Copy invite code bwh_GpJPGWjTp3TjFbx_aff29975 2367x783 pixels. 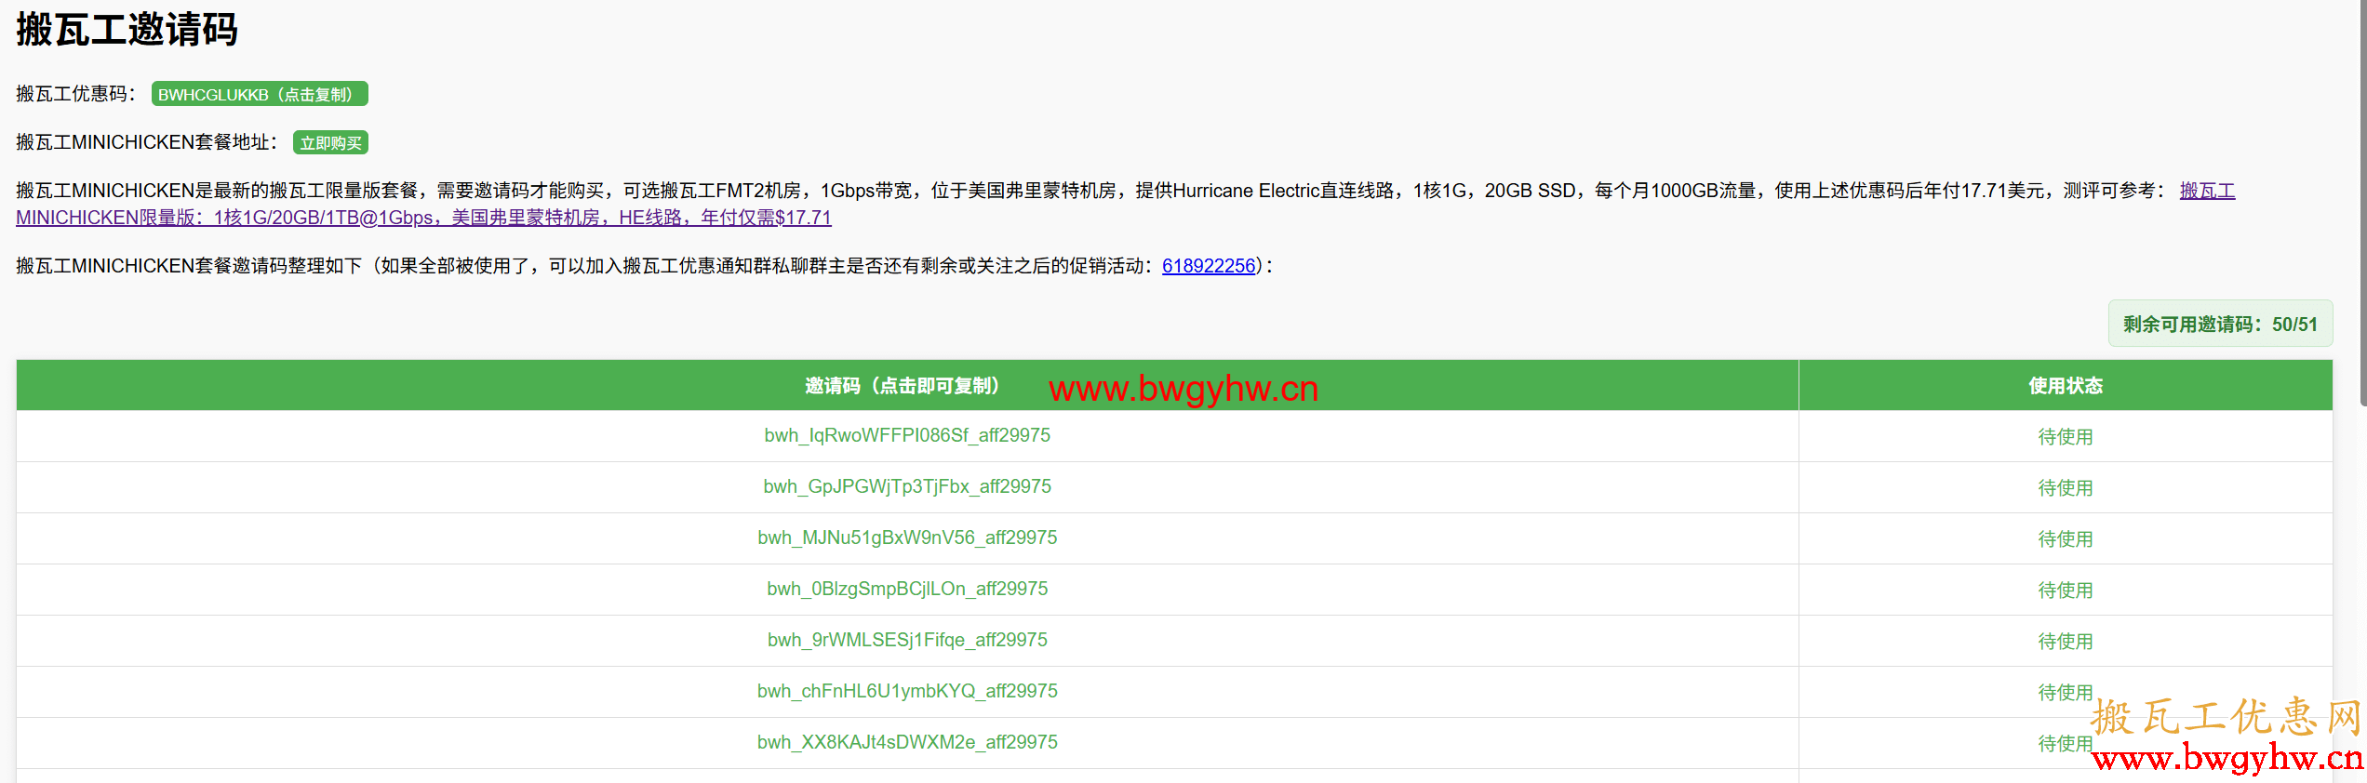[x=907, y=486]
